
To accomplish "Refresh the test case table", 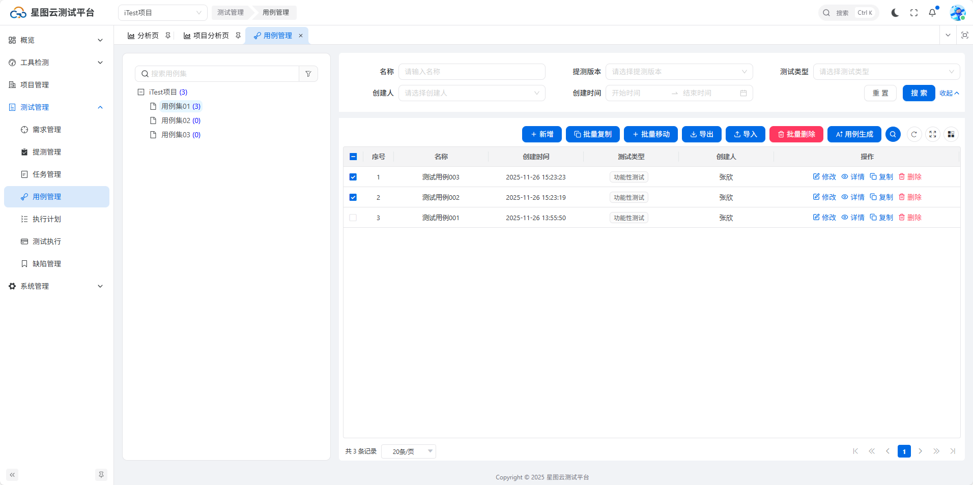I will click(x=914, y=134).
